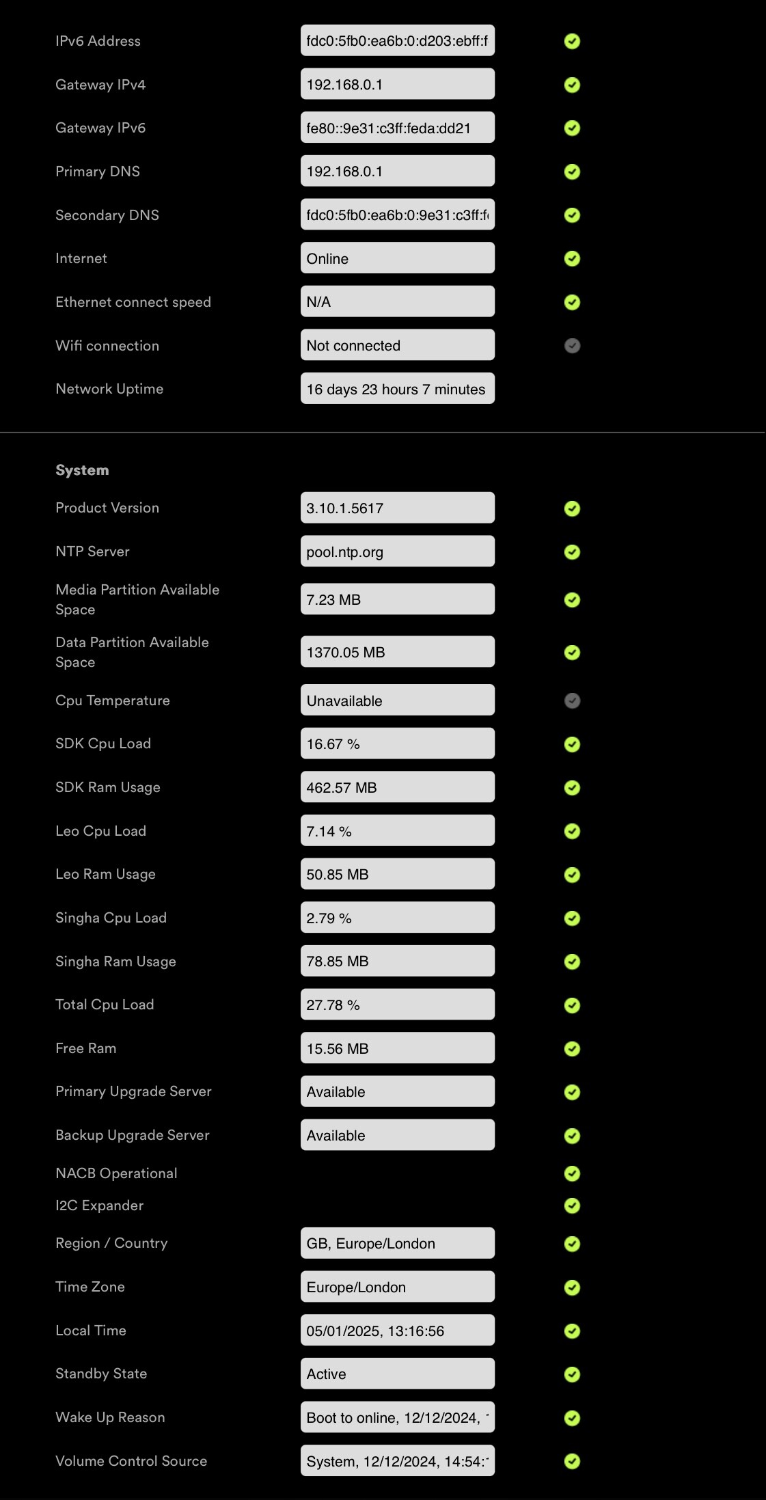
Task: Click the Volume Control Source label
Action: tap(131, 1461)
